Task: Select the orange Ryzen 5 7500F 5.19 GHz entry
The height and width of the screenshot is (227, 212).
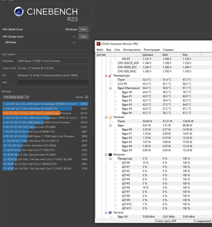Action: click(46, 113)
